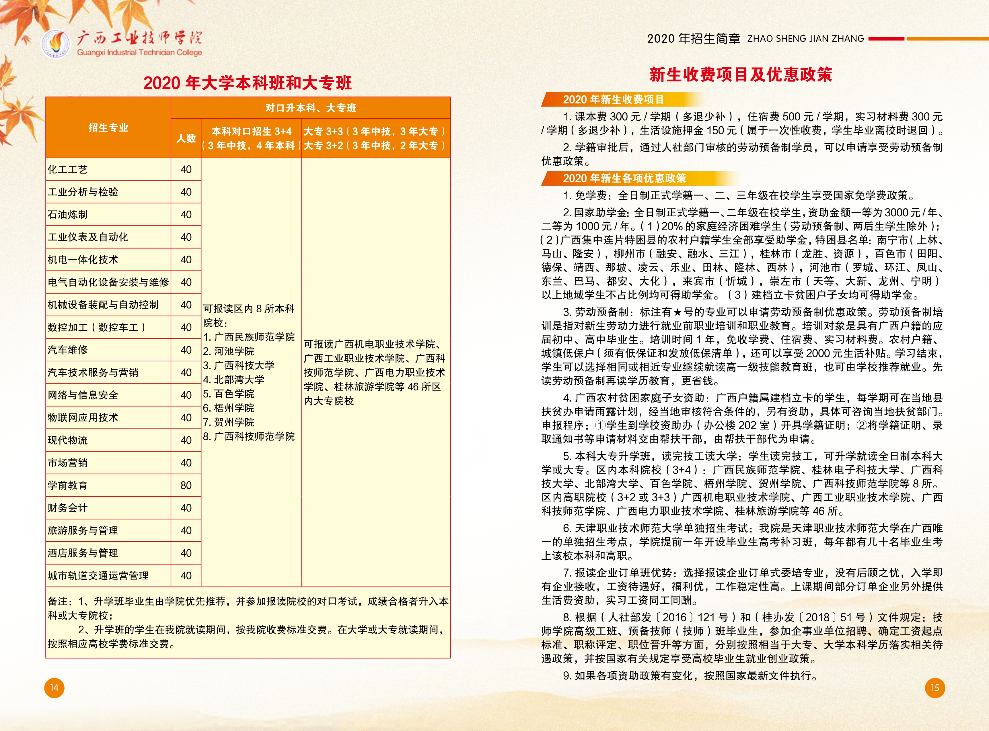Click the header 本科对口招生 3+4
The image size is (989, 731).
tap(251, 132)
